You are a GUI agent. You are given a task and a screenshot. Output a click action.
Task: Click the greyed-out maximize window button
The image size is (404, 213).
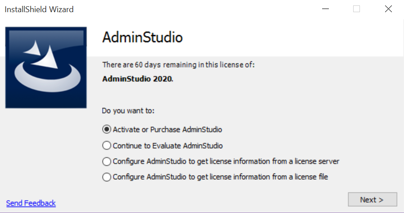[356, 9]
